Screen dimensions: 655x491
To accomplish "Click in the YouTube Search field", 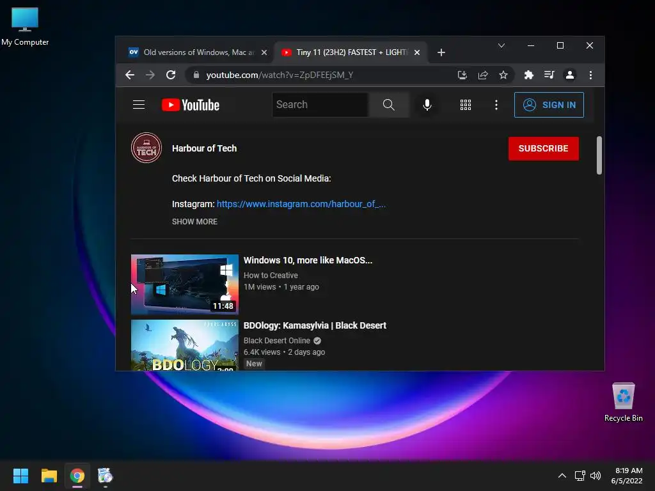I will [320, 105].
